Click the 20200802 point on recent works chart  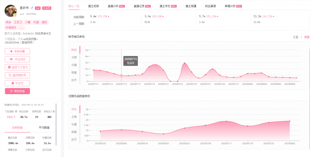click(x=290, y=121)
